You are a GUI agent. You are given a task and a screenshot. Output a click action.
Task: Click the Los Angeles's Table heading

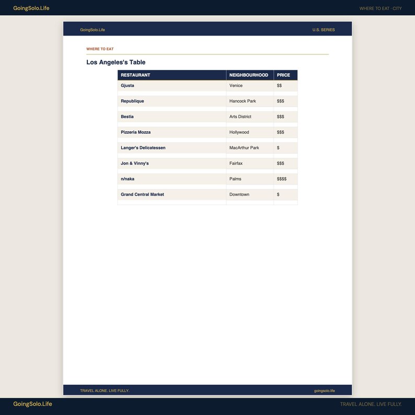tap(116, 62)
